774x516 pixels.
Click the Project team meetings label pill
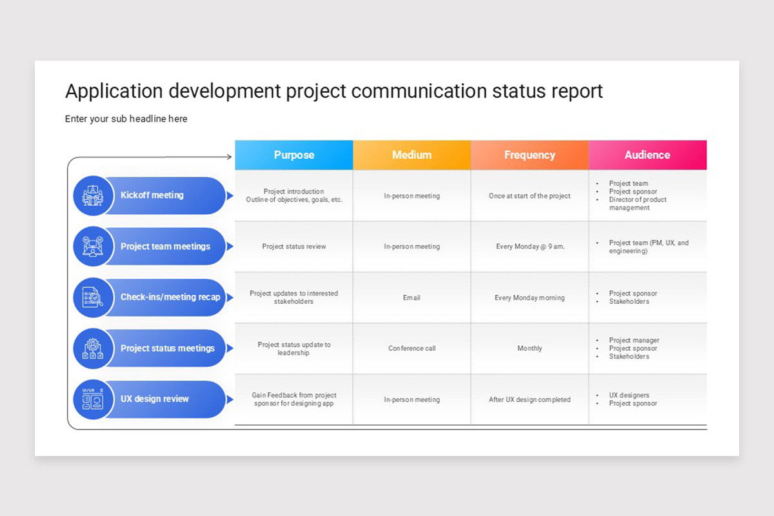click(x=164, y=246)
